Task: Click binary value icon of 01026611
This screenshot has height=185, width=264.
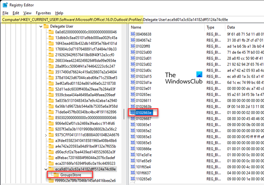Action: coord(133,101)
